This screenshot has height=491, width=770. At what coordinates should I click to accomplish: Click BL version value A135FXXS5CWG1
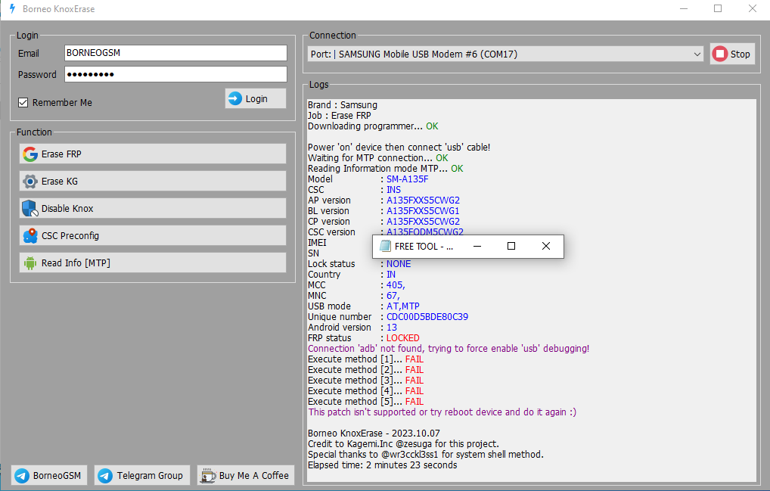[423, 211]
